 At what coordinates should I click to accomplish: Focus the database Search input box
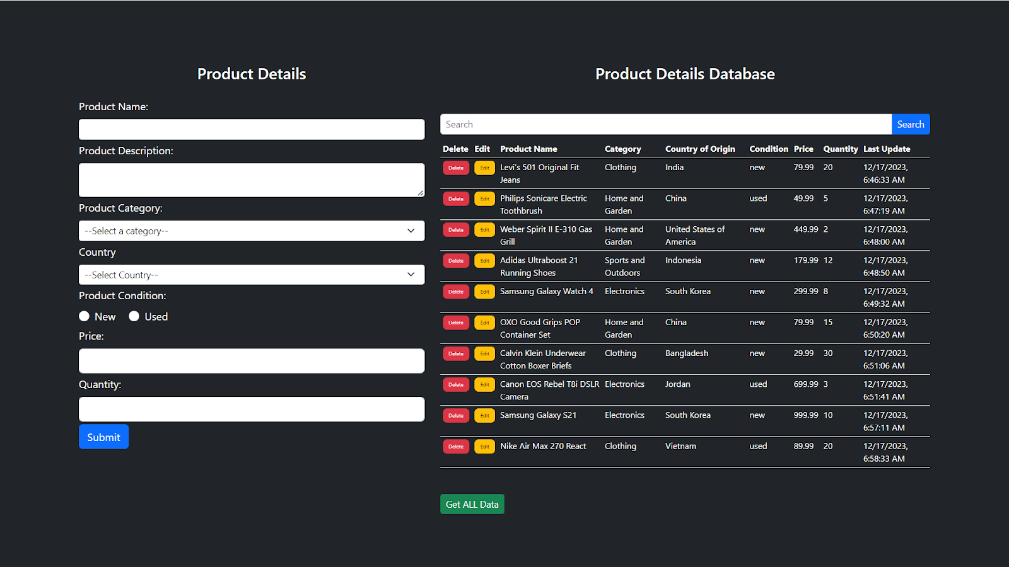pos(666,124)
